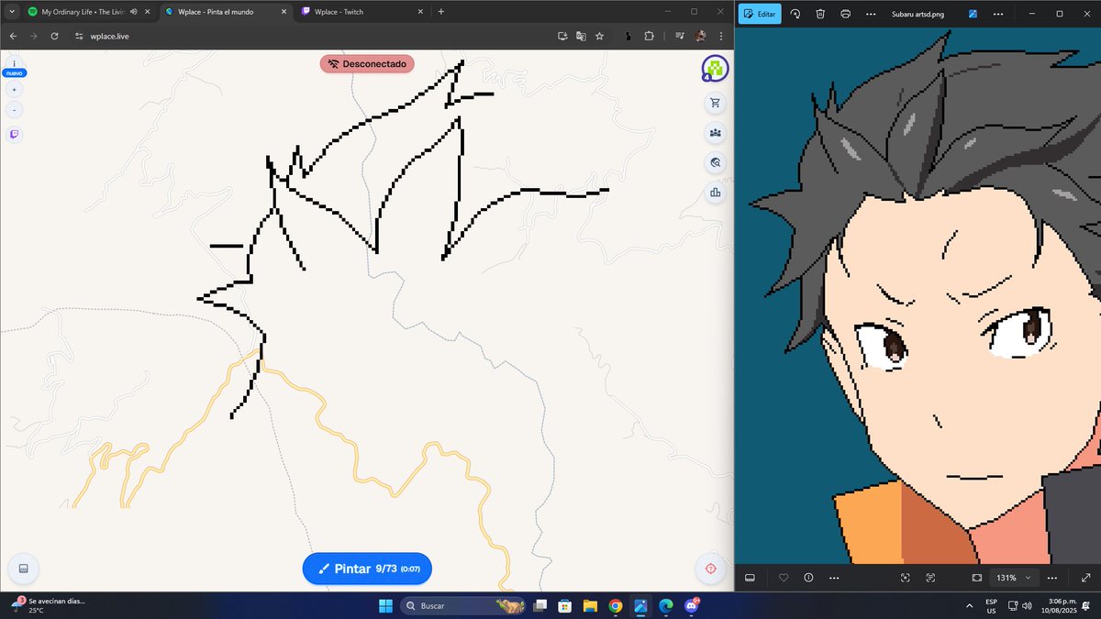Open Chrome three-dot menu

720,36
